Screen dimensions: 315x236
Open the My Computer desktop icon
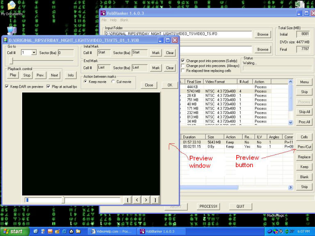point(11,30)
